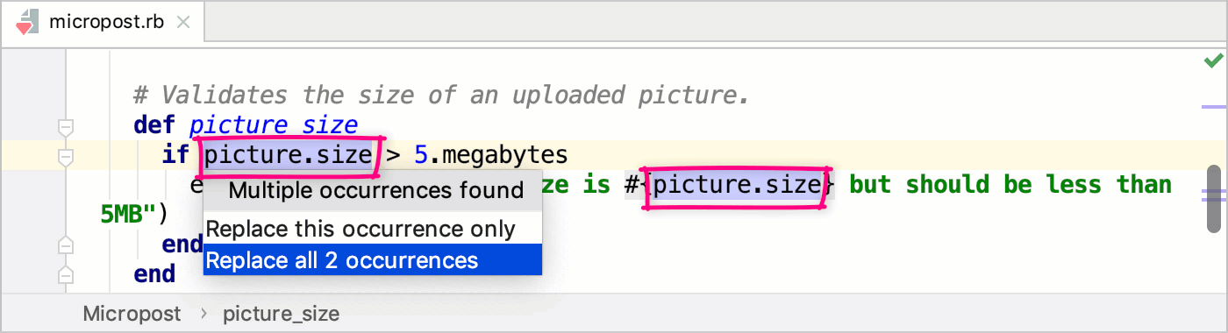Viewport: 1228px width, 333px height.
Task: Click the 5.megabytes expression
Action: 491,156
